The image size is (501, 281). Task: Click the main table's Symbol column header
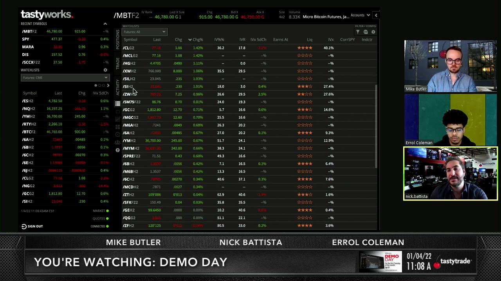tap(130, 40)
